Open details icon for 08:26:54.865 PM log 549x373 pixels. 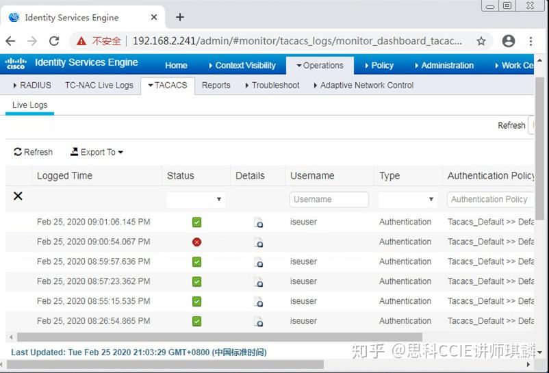coord(258,322)
